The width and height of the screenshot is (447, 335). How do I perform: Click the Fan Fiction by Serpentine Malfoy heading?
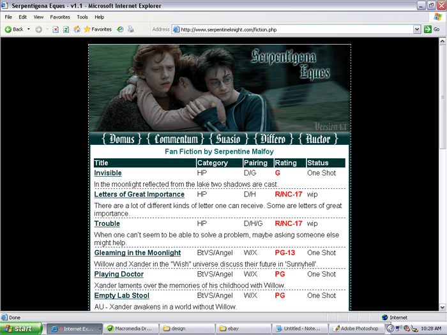[219, 152]
